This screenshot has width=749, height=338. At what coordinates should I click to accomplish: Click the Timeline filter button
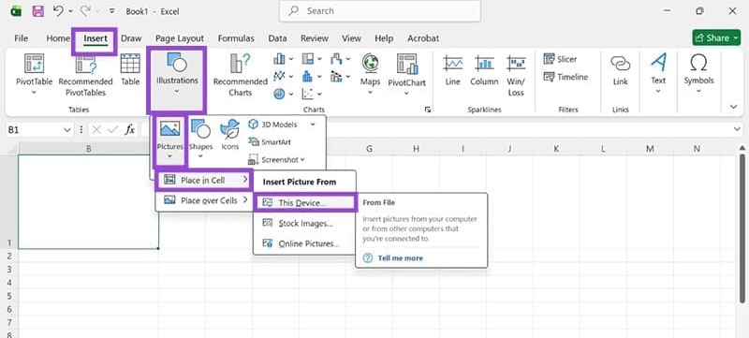(565, 77)
